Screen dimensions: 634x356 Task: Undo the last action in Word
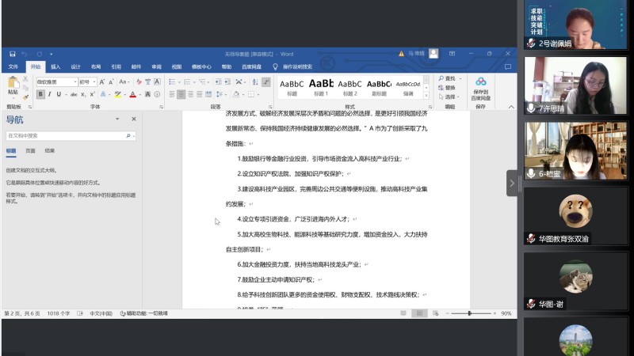click(25, 54)
